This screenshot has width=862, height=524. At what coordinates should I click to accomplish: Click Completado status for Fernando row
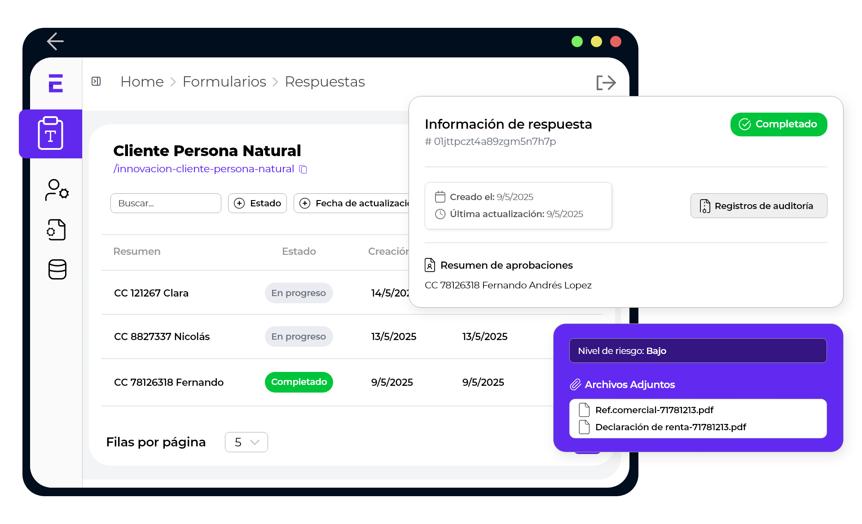click(299, 382)
